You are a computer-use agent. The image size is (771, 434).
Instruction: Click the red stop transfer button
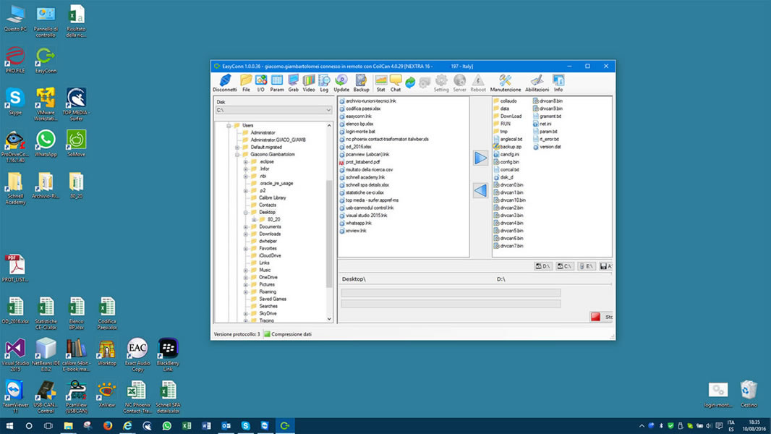[x=595, y=317]
